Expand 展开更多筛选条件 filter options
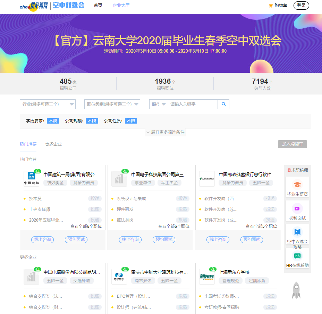The width and height of the screenshot is (322, 314). (166, 132)
